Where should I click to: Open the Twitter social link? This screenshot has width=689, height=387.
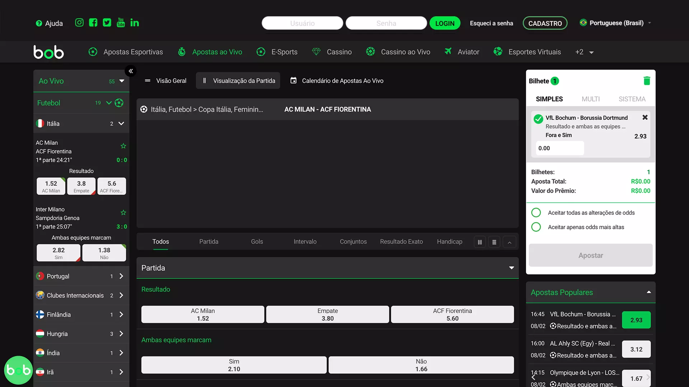pyautogui.click(x=107, y=23)
